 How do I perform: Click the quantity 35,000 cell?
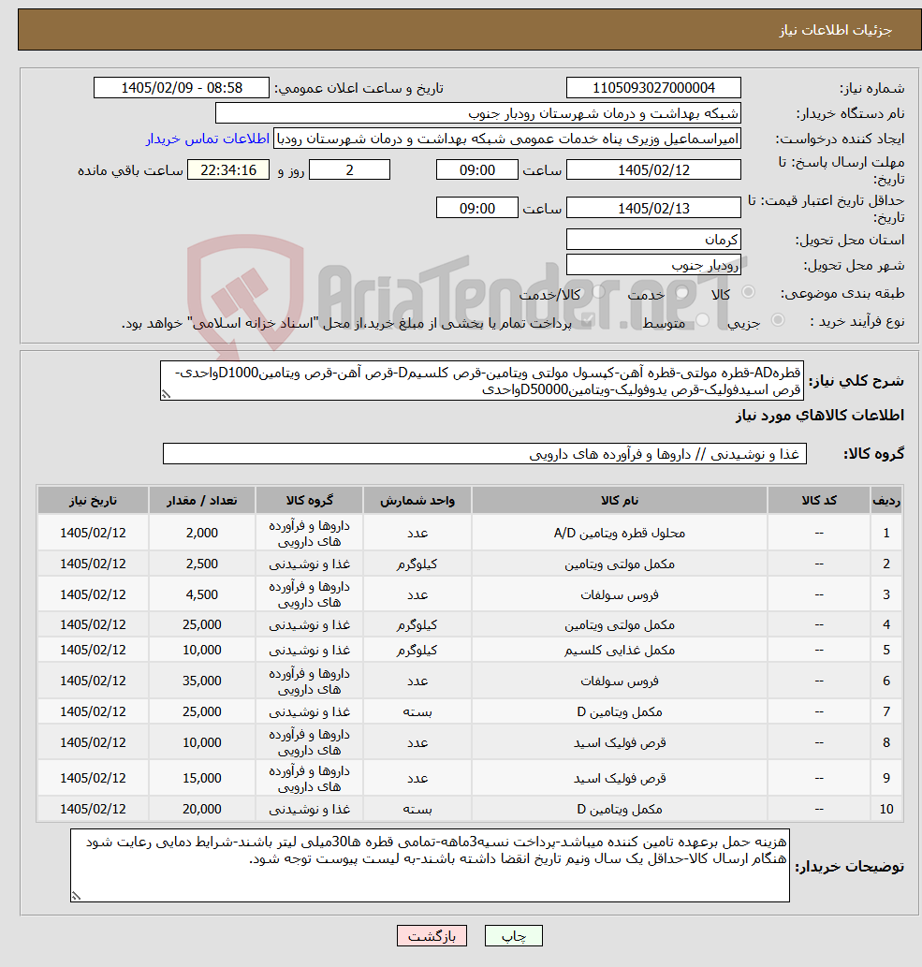click(201, 681)
